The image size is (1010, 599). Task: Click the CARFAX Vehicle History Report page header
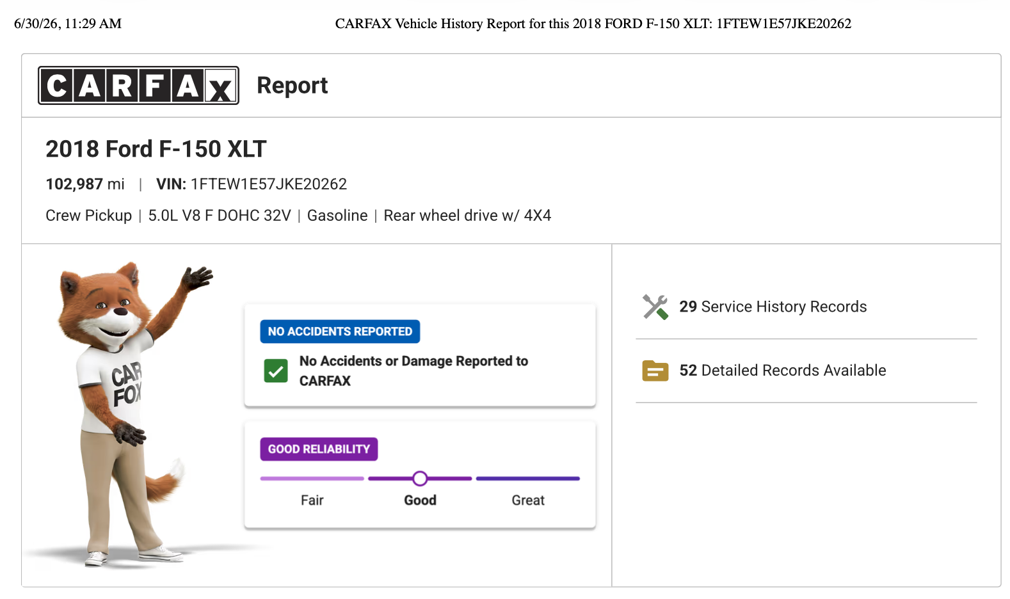(x=593, y=24)
